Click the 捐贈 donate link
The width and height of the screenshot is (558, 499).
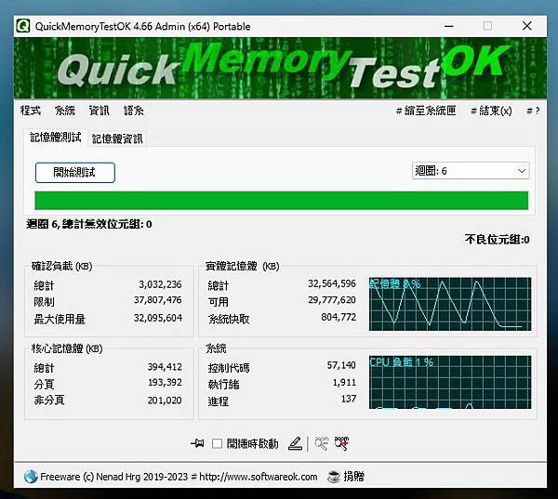(353, 477)
